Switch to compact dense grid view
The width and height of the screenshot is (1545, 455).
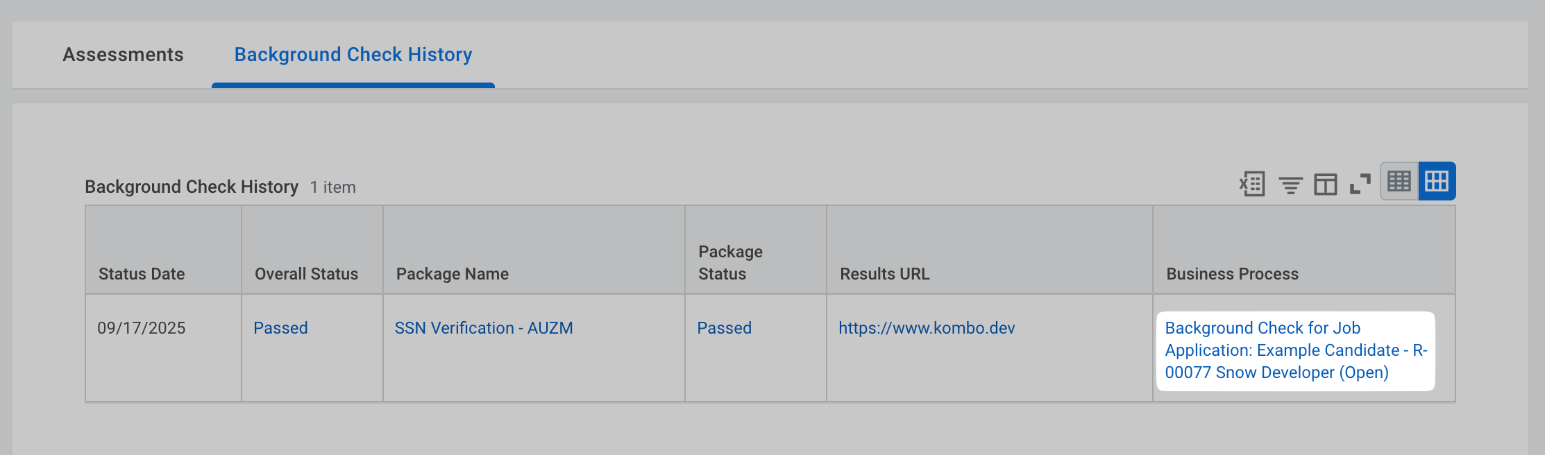(1399, 182)
